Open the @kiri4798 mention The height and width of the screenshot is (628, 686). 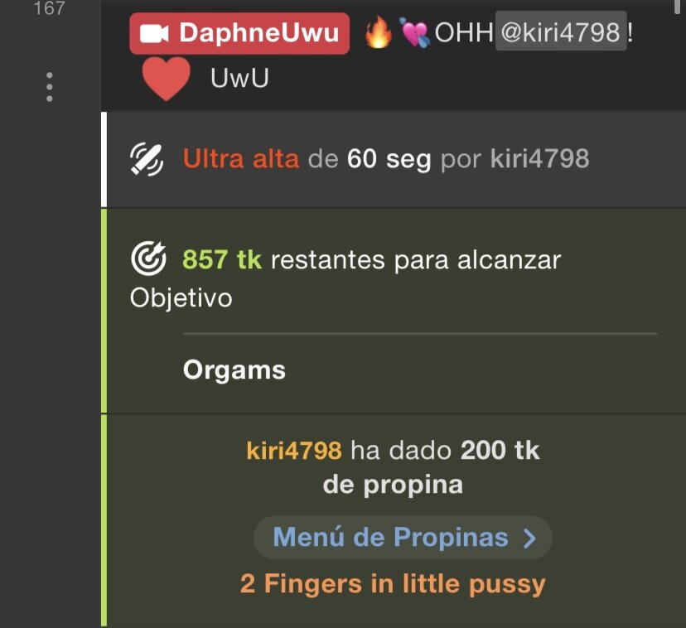click(x=561, y=31)
